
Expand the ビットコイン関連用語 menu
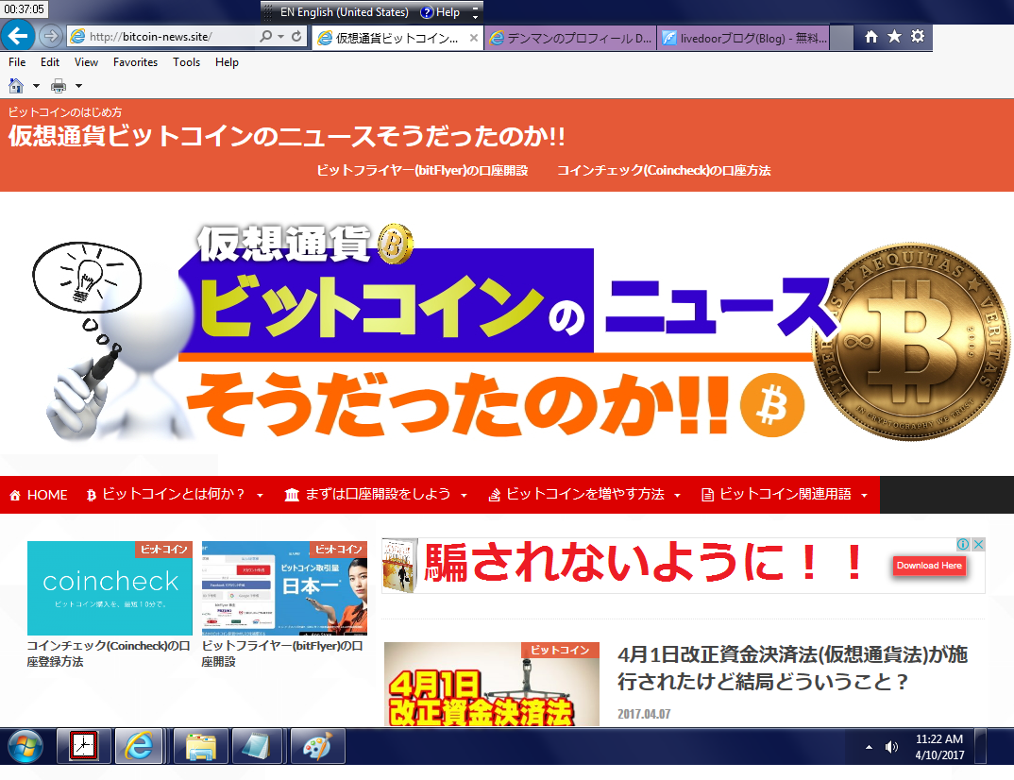[x=784, y=495]
